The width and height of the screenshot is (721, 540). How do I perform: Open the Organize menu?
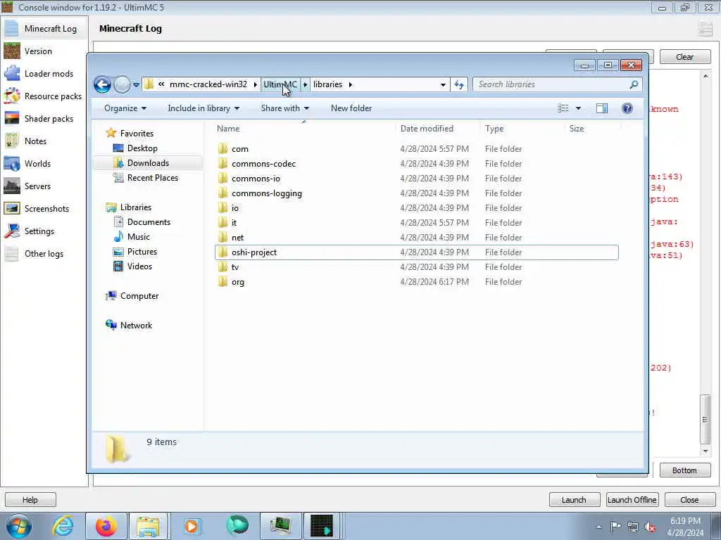(x=125, y=108)
